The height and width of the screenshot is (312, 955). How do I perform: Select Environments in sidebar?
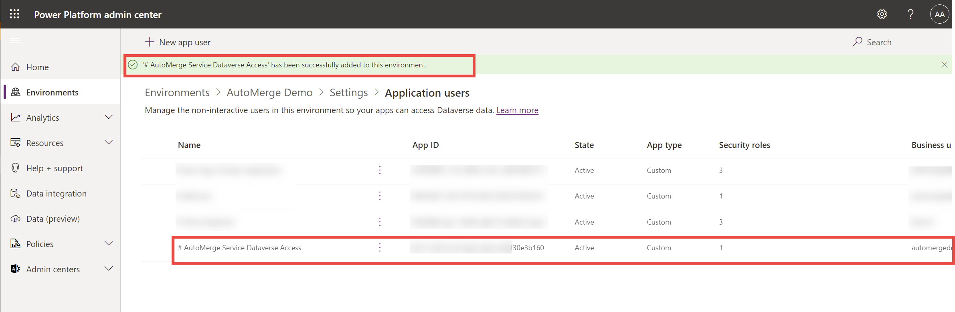pyautogui.click(x=61, y=92)
